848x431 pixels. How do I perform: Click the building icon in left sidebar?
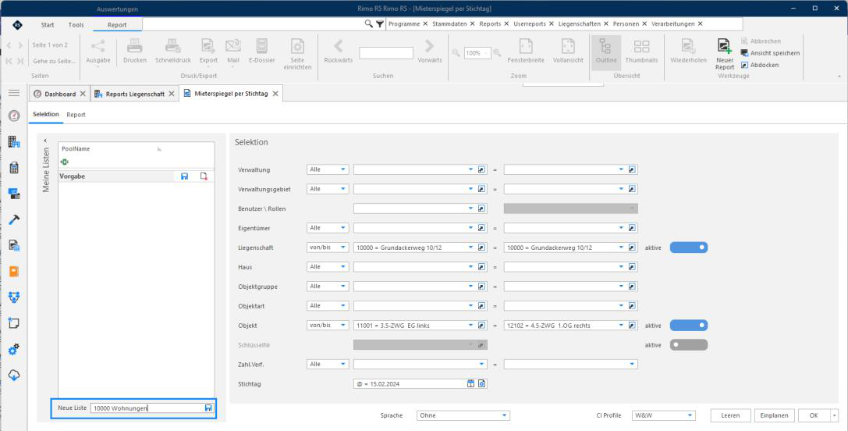pyautogui.click(x=14, y=142)
